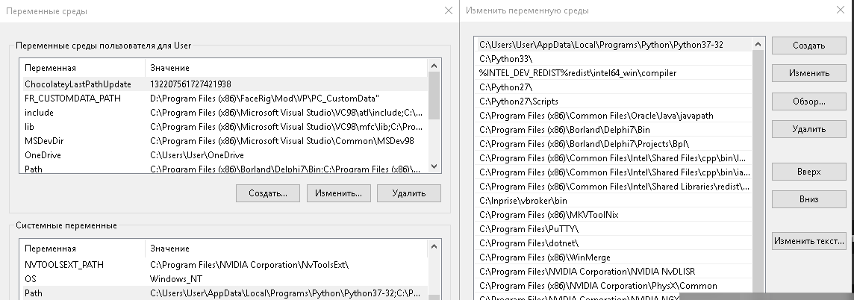
Task: Delete user variable with Удалить button under user list
Action: tap(408, 193)
